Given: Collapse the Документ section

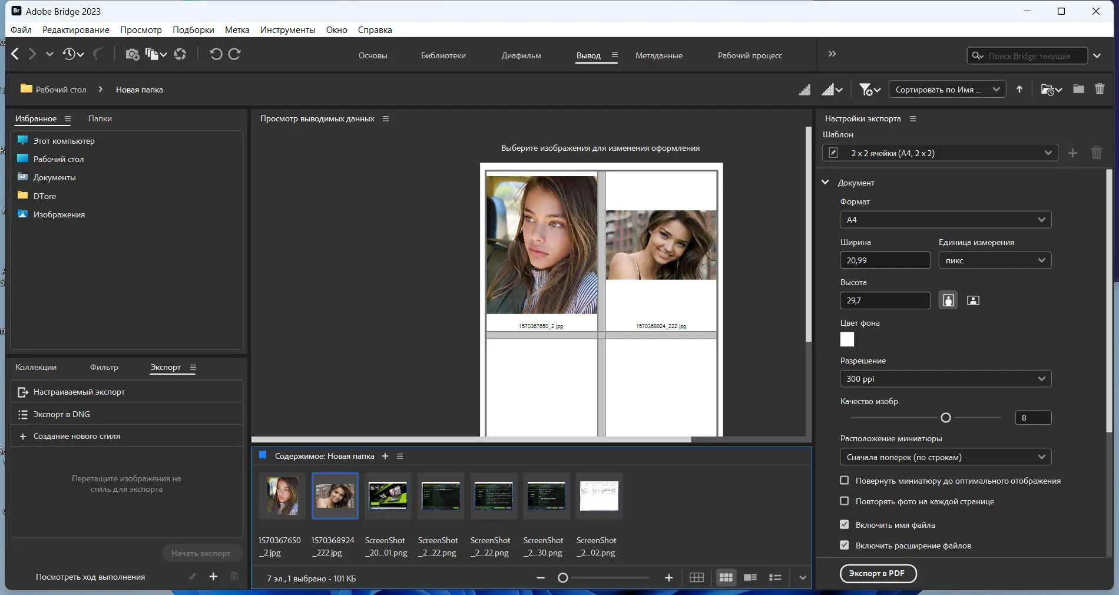Looking at the screenshot, I should [x=826, y=183].
